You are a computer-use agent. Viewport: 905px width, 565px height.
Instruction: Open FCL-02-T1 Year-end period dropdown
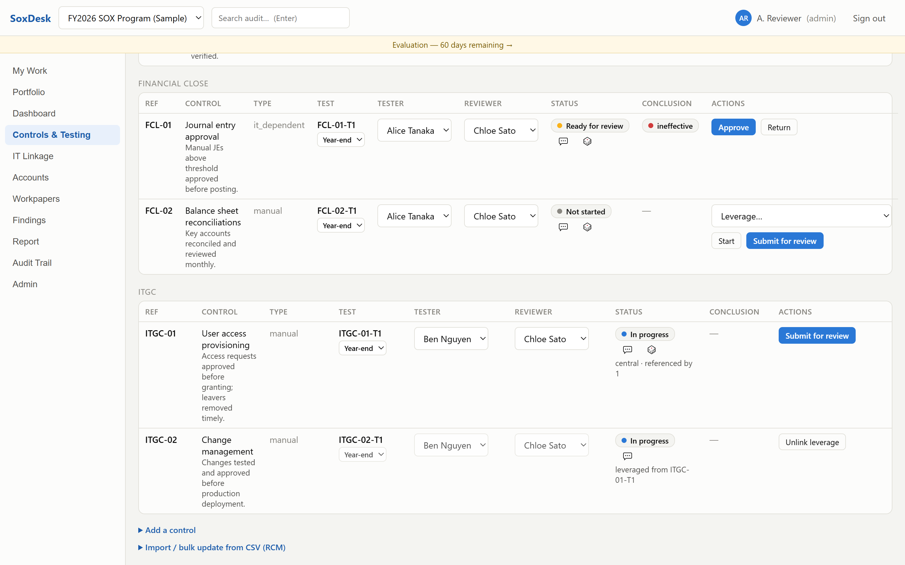pyautogui.click(x=341, y=225)
